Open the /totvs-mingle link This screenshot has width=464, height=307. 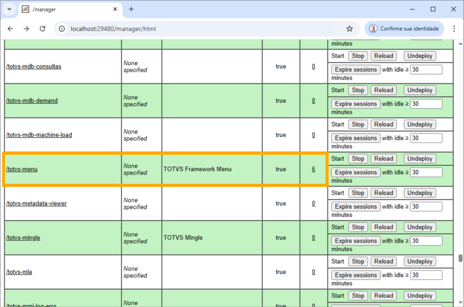(x=23, y=238)
